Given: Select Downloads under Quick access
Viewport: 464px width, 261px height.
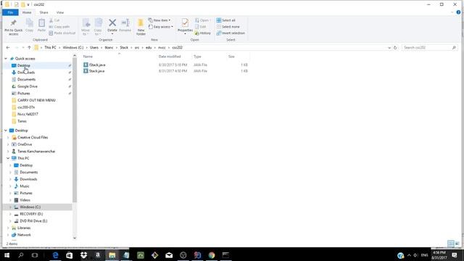Looking at the screenshot, I should tap(26, 72).
